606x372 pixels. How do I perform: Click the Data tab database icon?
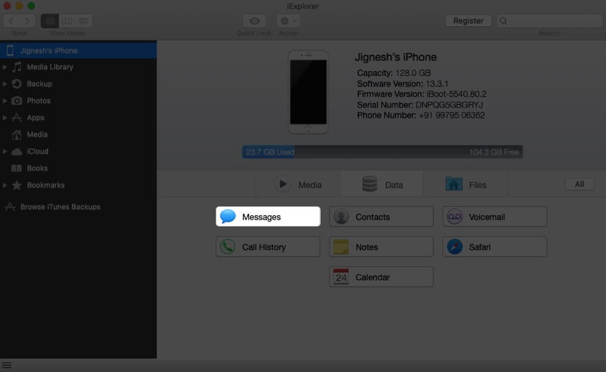click(369, 184)
